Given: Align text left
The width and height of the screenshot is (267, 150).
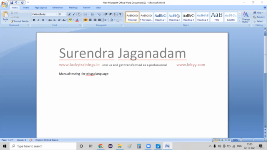Looking at the screenshot, I should [86, 20].
